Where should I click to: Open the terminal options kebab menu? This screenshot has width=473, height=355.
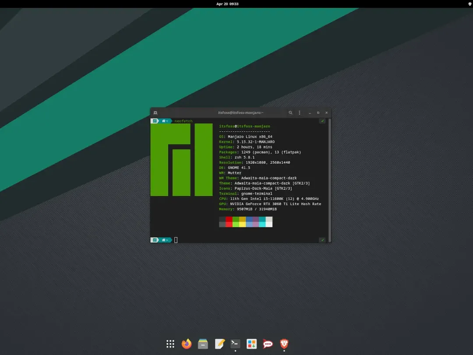tap(299, 113)
